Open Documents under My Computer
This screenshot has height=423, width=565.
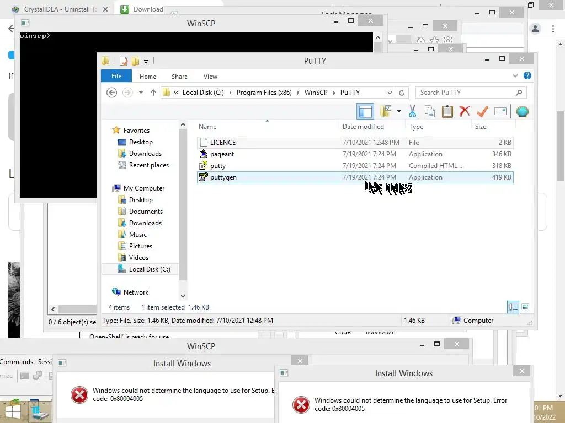point(146,211)
